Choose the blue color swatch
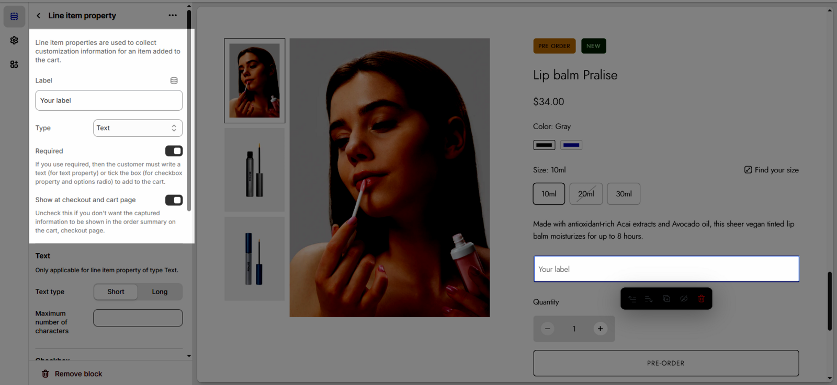 571,145
